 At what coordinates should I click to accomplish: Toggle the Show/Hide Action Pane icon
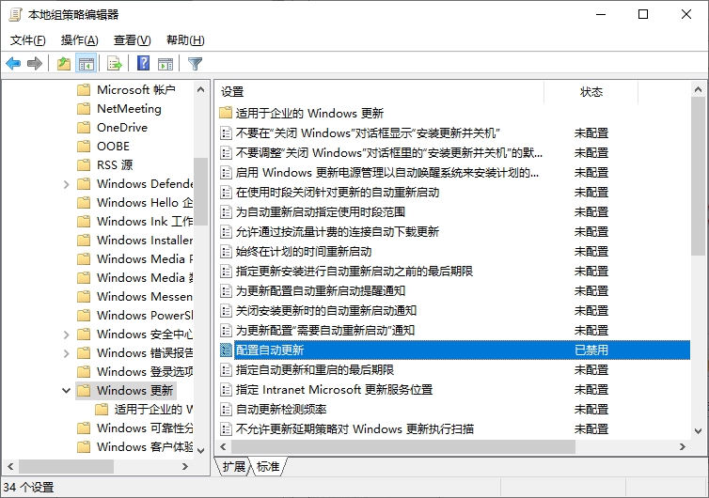click(165, 64)
